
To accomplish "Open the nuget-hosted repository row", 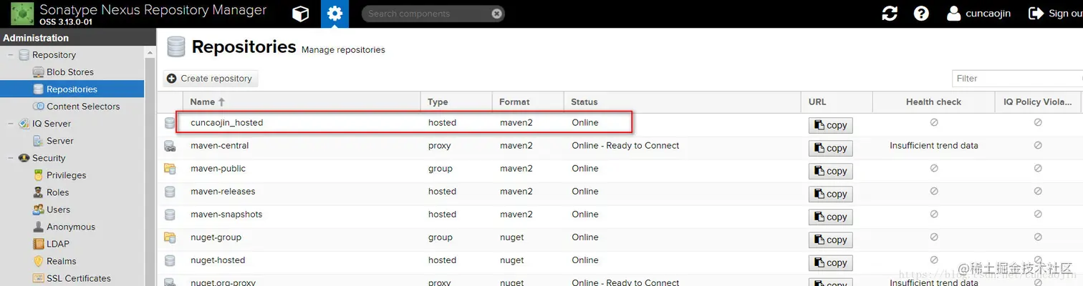I will pyautogui.click(x=620, y=260).
